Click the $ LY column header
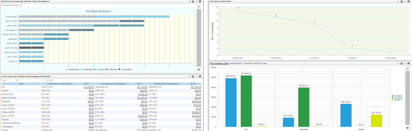The height and width of the screenshot is (131, 412). pyautogui.click(x=139, y=84)
